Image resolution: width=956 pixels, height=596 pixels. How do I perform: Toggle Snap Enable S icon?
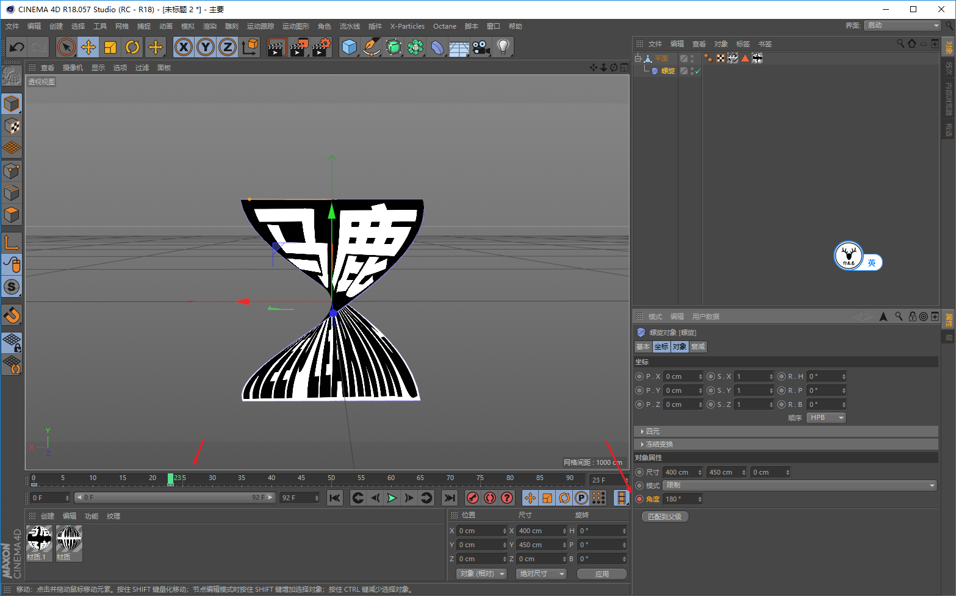pos(12,287)
